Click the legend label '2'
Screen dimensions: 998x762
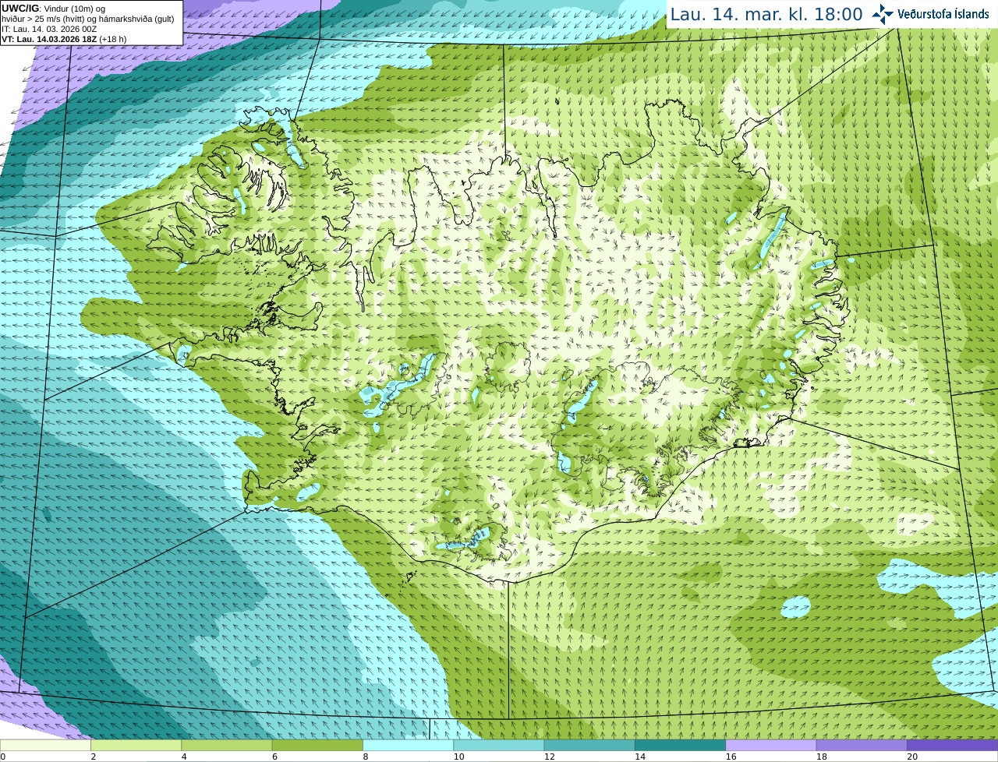(93, 757)
